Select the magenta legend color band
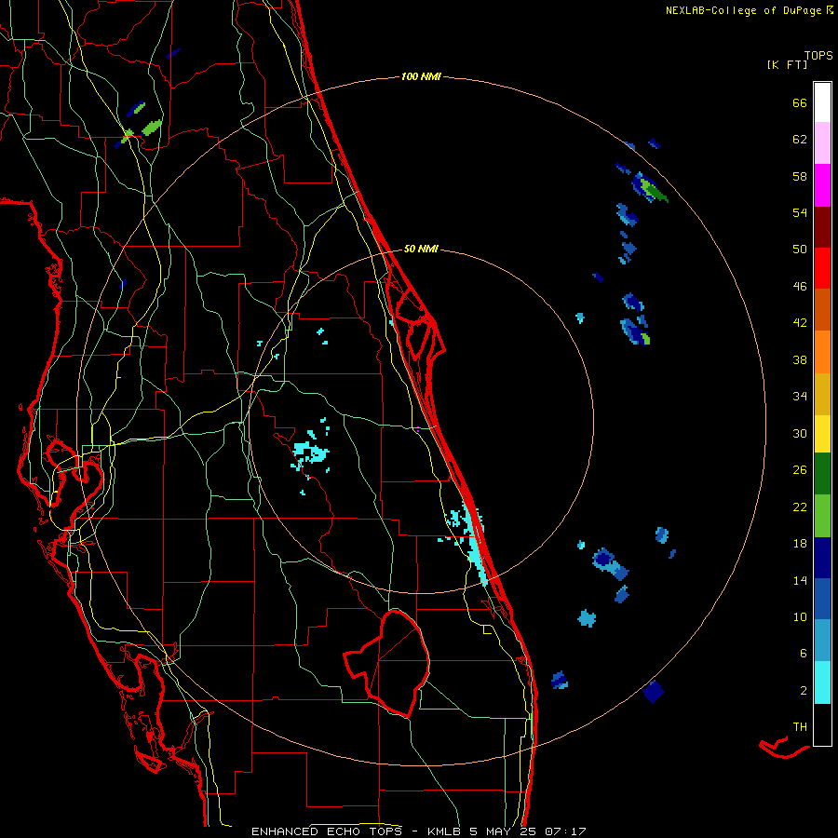 pos(822,185)
